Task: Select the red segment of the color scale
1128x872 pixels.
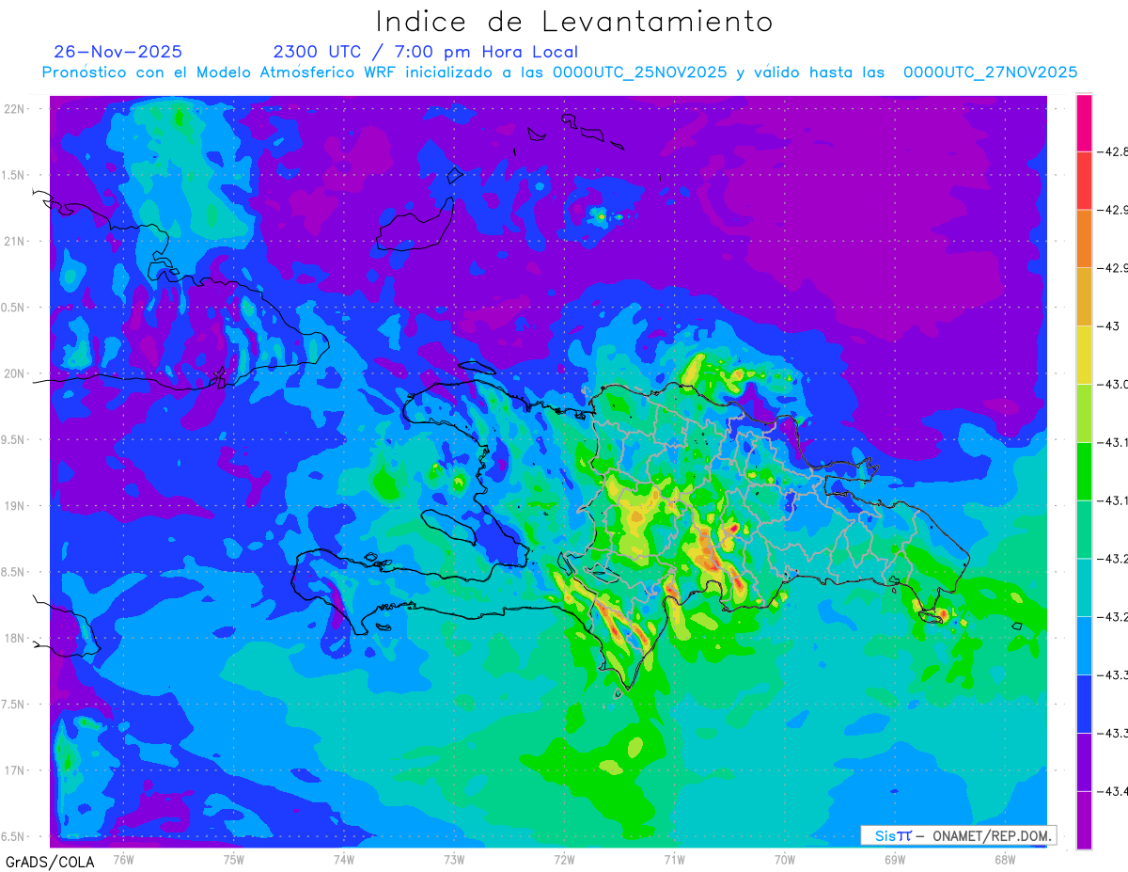Action: 1084,181
